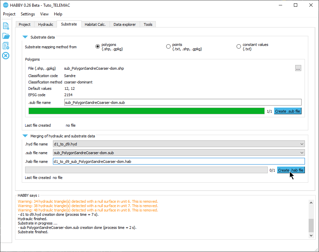Select polygons substrate mapping method

[x=98, y=47]
